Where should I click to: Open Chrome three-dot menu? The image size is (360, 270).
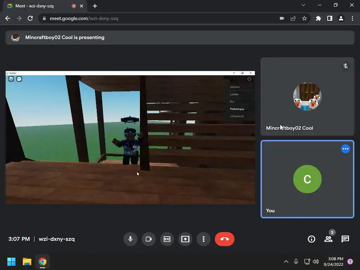[x=352, y=18]
